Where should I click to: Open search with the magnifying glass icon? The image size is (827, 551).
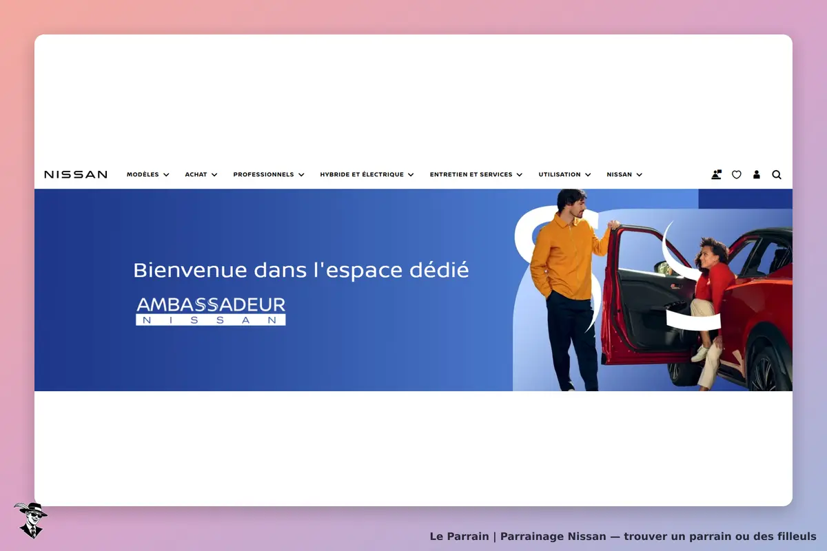[777, 175]
